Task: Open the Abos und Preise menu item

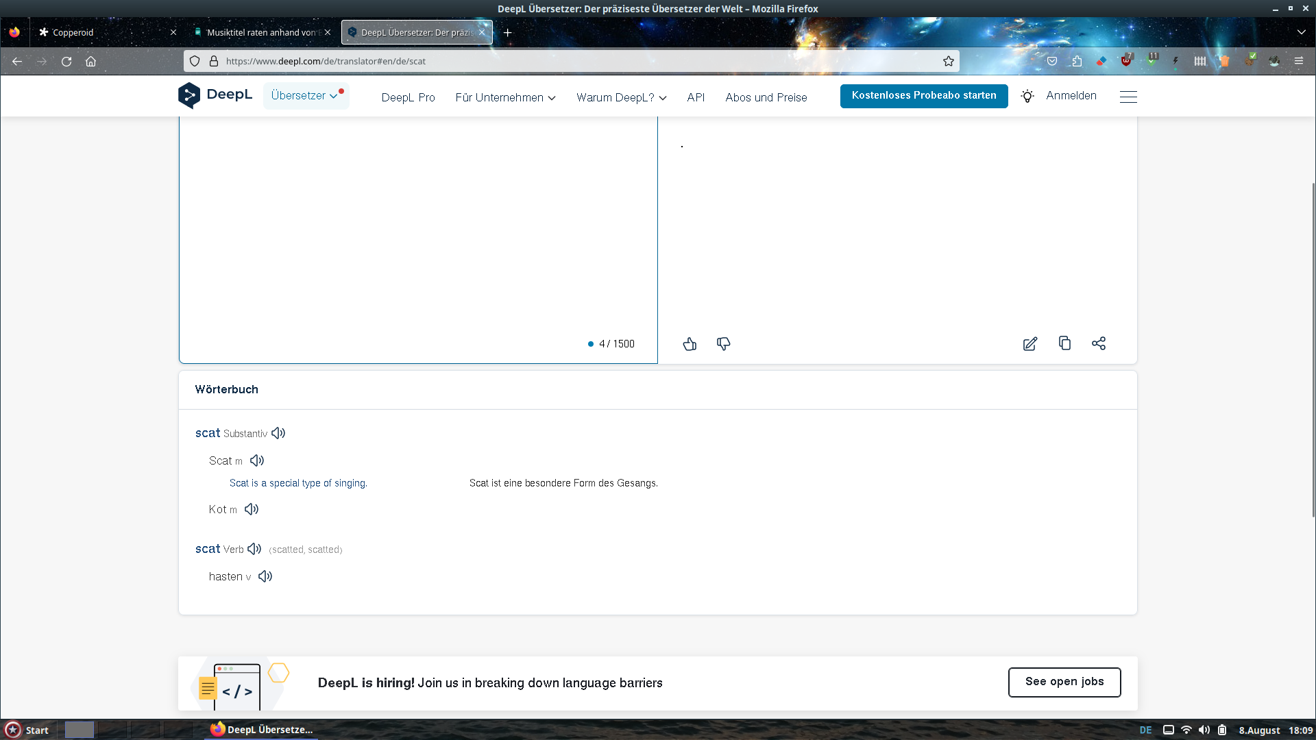Action: tap(766, 97)
